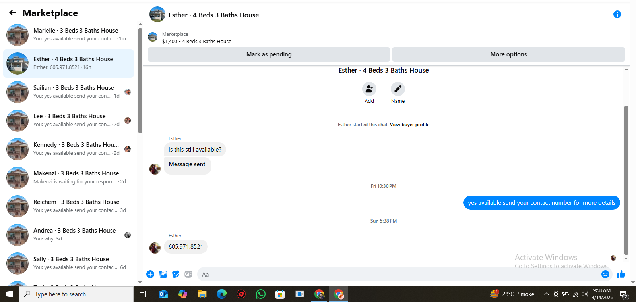The width and height of the screenshot is (636, 302).
Task: Show hidden system tray icons
Action: [x=547, y=294]
